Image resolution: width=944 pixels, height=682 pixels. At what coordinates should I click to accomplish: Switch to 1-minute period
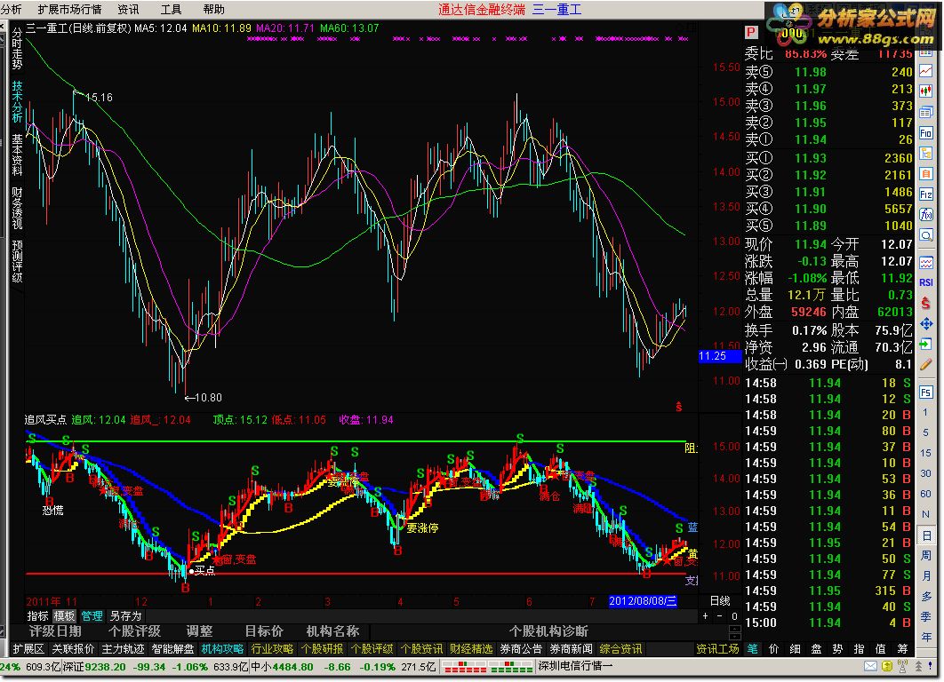pos(926,413)
